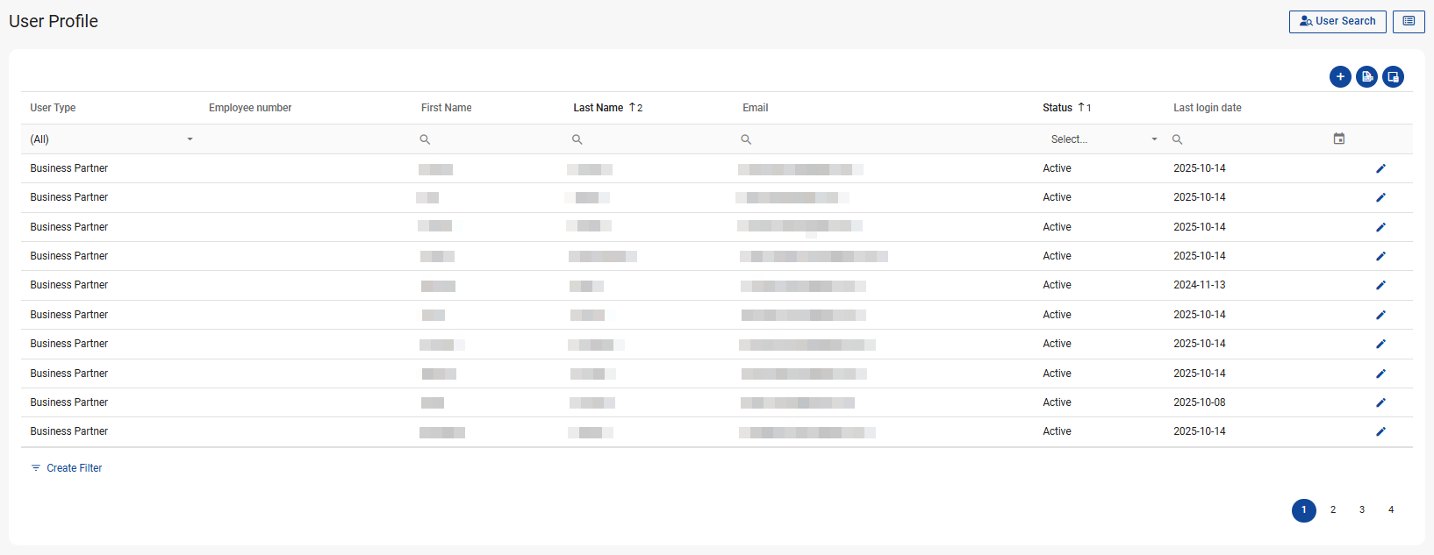Open the column chooser icon above the table

(x=1393, y=77)
